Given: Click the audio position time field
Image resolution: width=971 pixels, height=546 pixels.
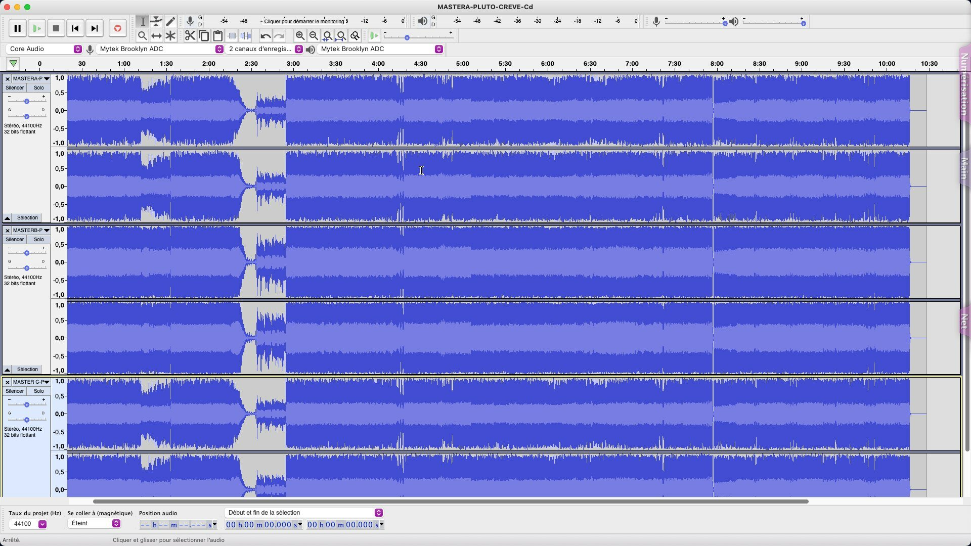Looking at the screenshot, I should click(x=178, y=525).
